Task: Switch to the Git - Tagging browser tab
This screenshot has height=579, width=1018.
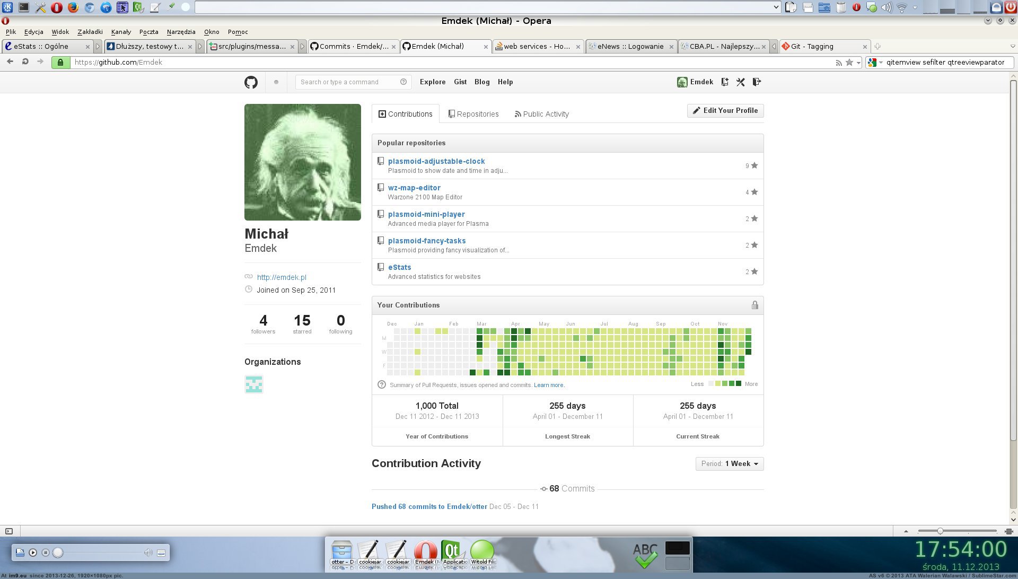Action: tap(825, 47)
